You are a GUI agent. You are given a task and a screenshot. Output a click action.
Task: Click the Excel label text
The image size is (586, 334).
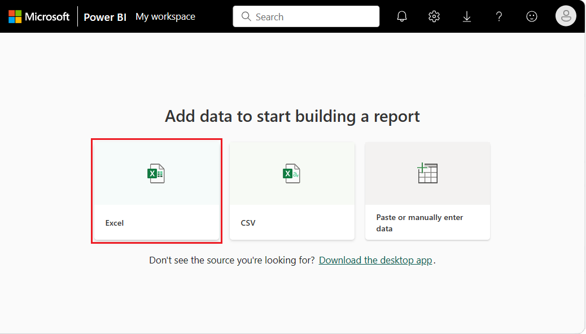pos(115,223)
